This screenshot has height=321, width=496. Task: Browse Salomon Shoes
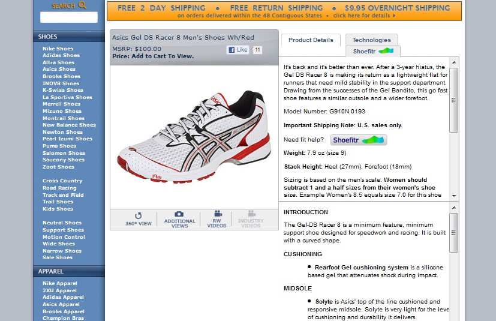point(64,153)
